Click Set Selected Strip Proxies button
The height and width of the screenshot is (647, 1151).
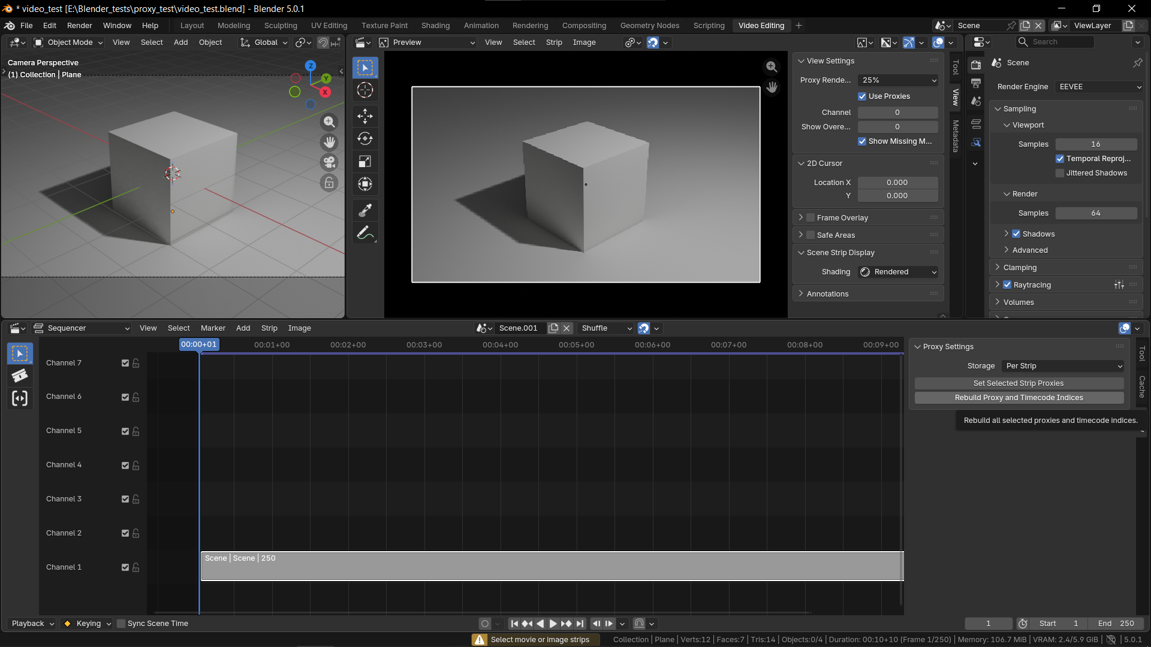point(1019,383)
